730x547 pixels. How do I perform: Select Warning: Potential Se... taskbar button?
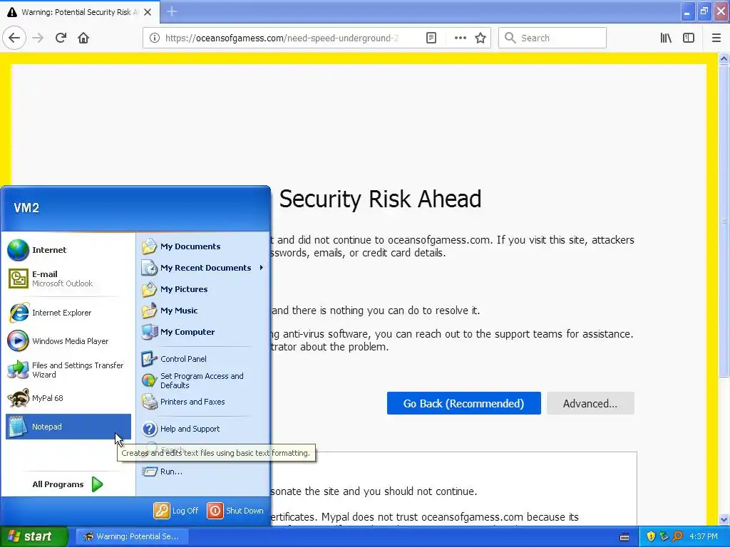click(x=131, y=536)
